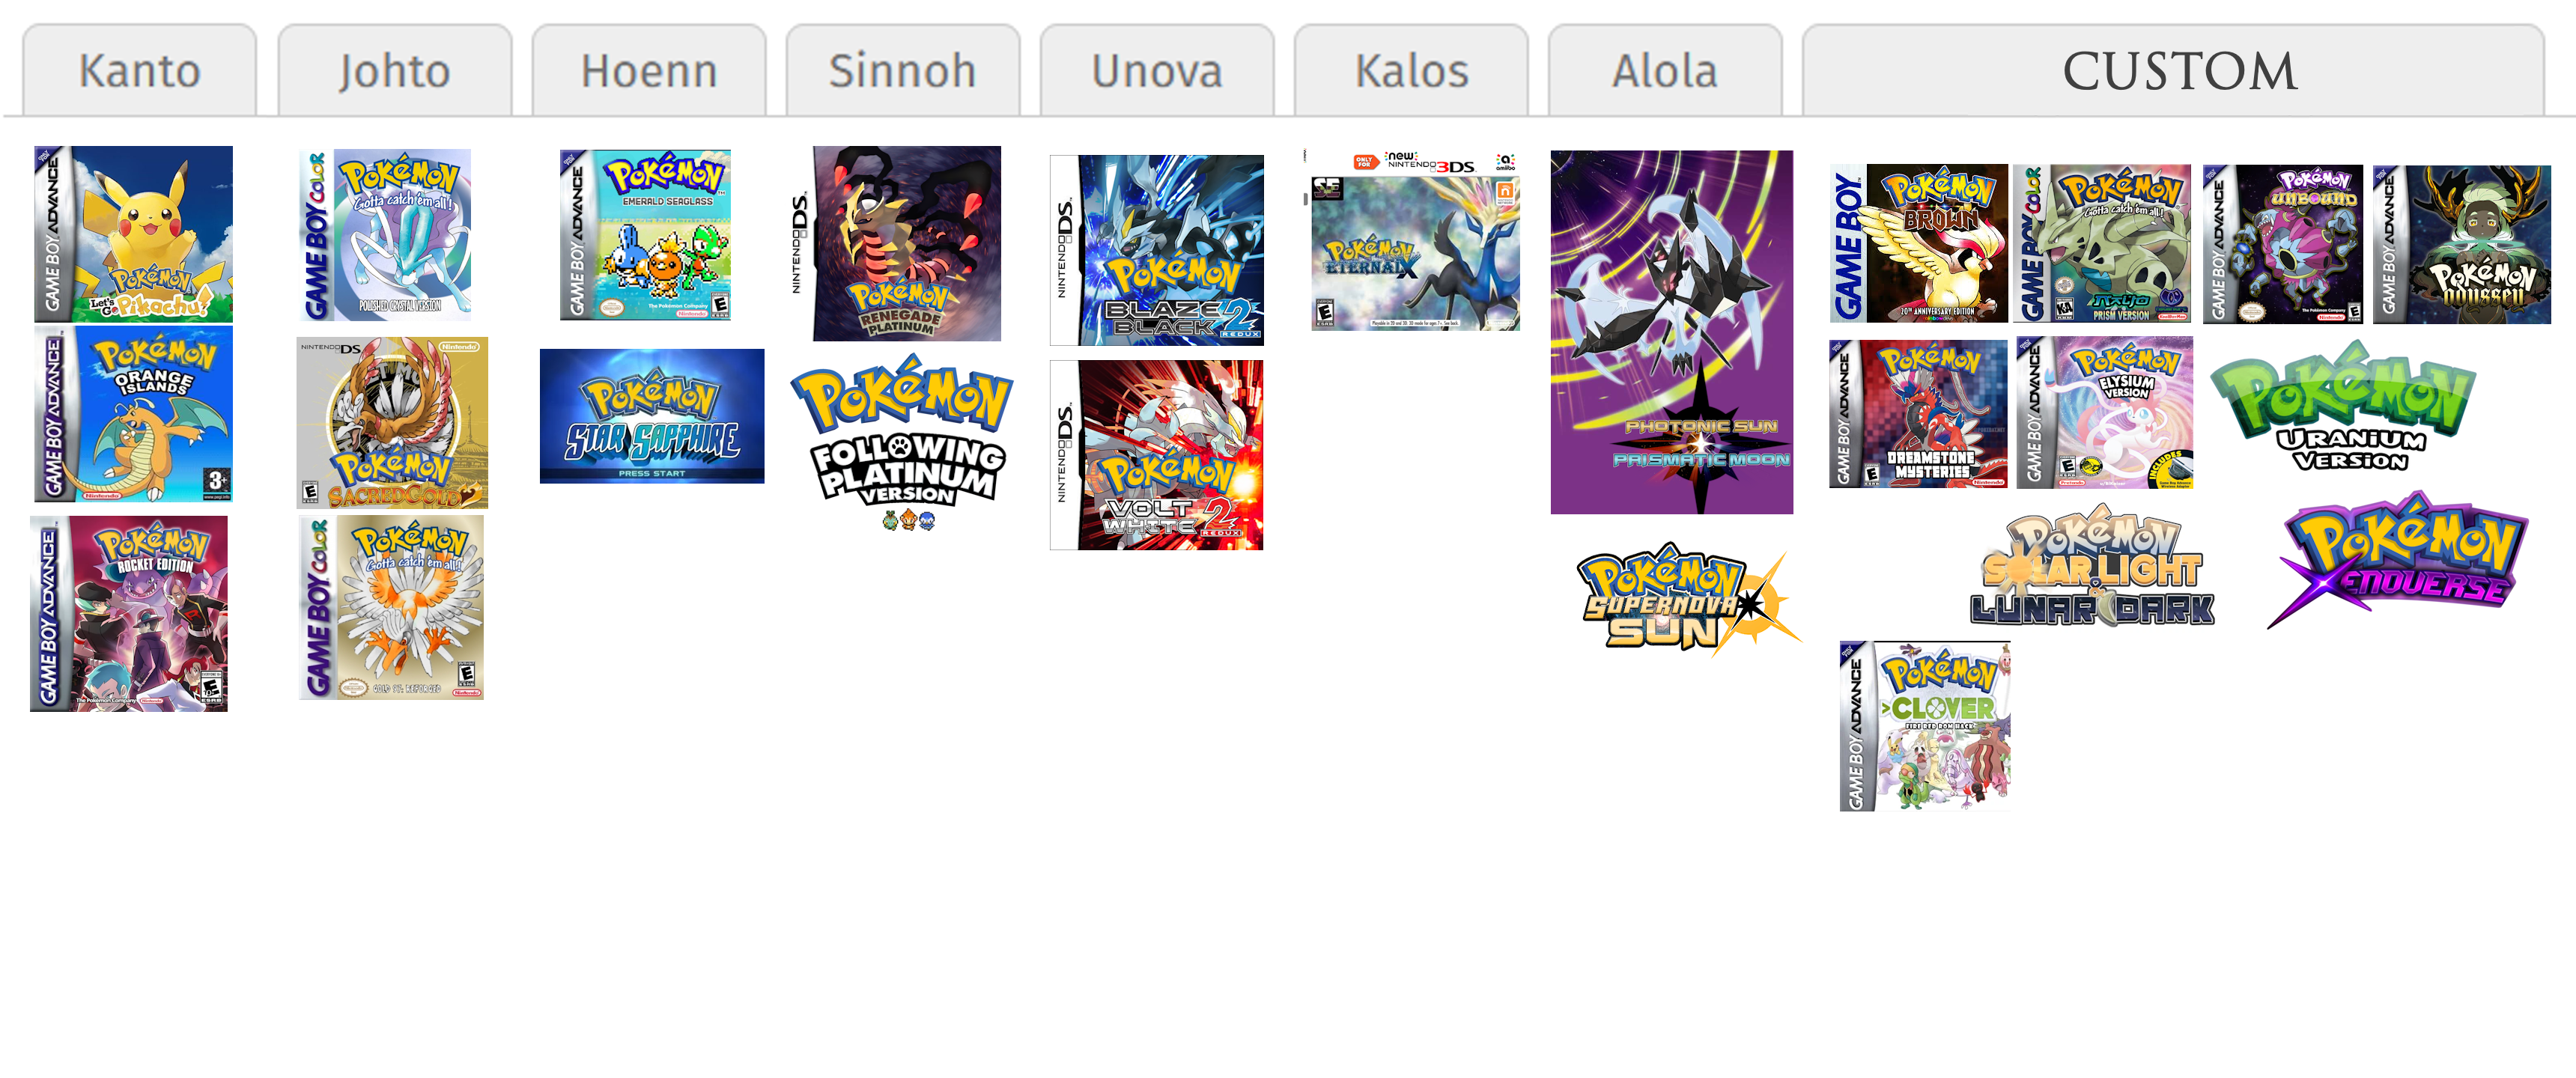Open the Rocket Edition game cover
Screen dimensions: 2576x1078
click(129, 614)
